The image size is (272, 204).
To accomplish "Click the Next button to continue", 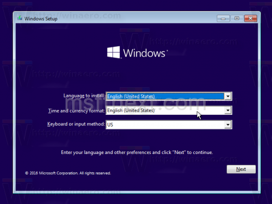I will (241, 169).
